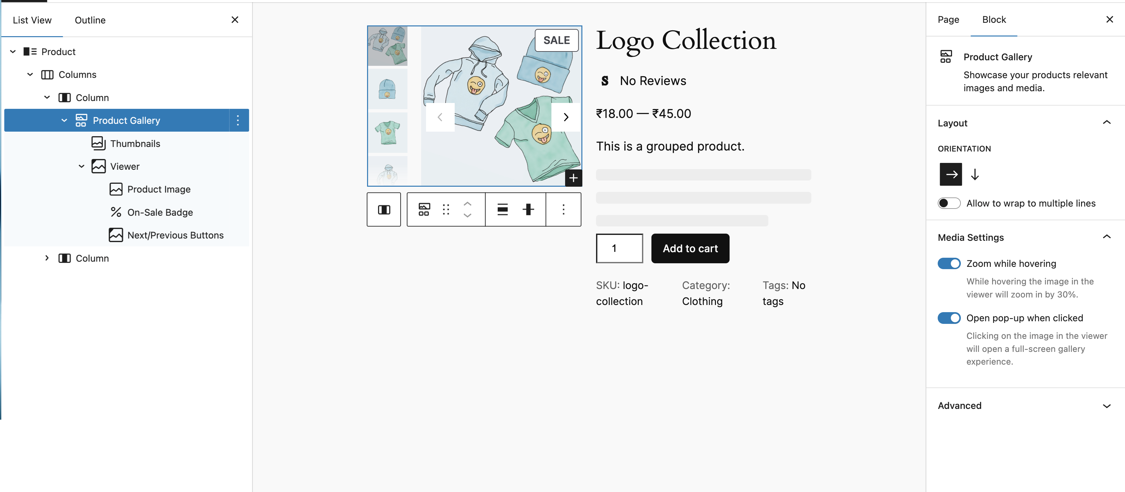Open block toolbar options menu
The height and width of the screenshot is (492, 1125).
(x=563, y=210)
